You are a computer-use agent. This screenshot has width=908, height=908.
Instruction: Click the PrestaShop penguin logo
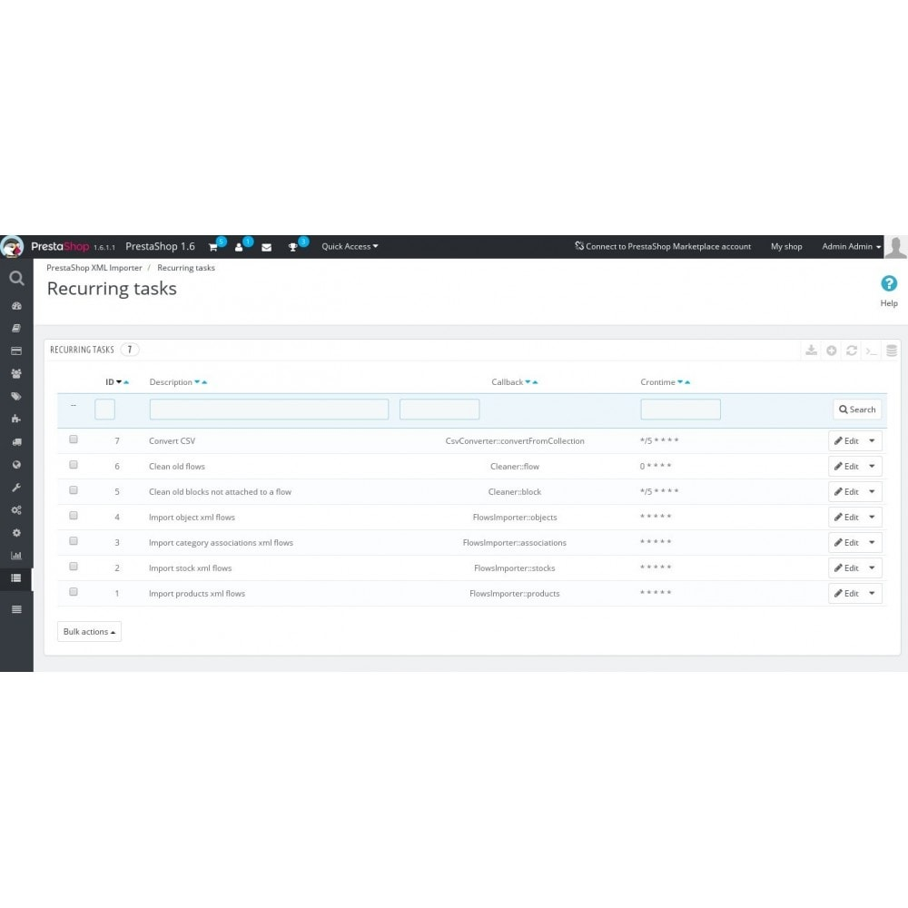pos(12,247)
